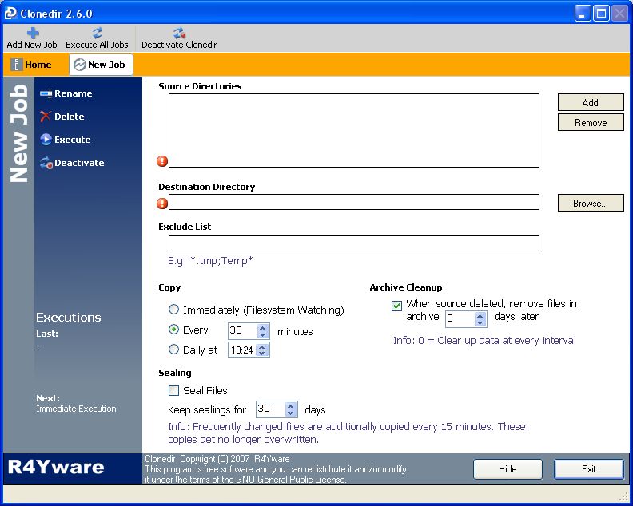Click the Source Directories error indicator icon
The height and width of the screenshot is (506, 633).
point(162,161)
